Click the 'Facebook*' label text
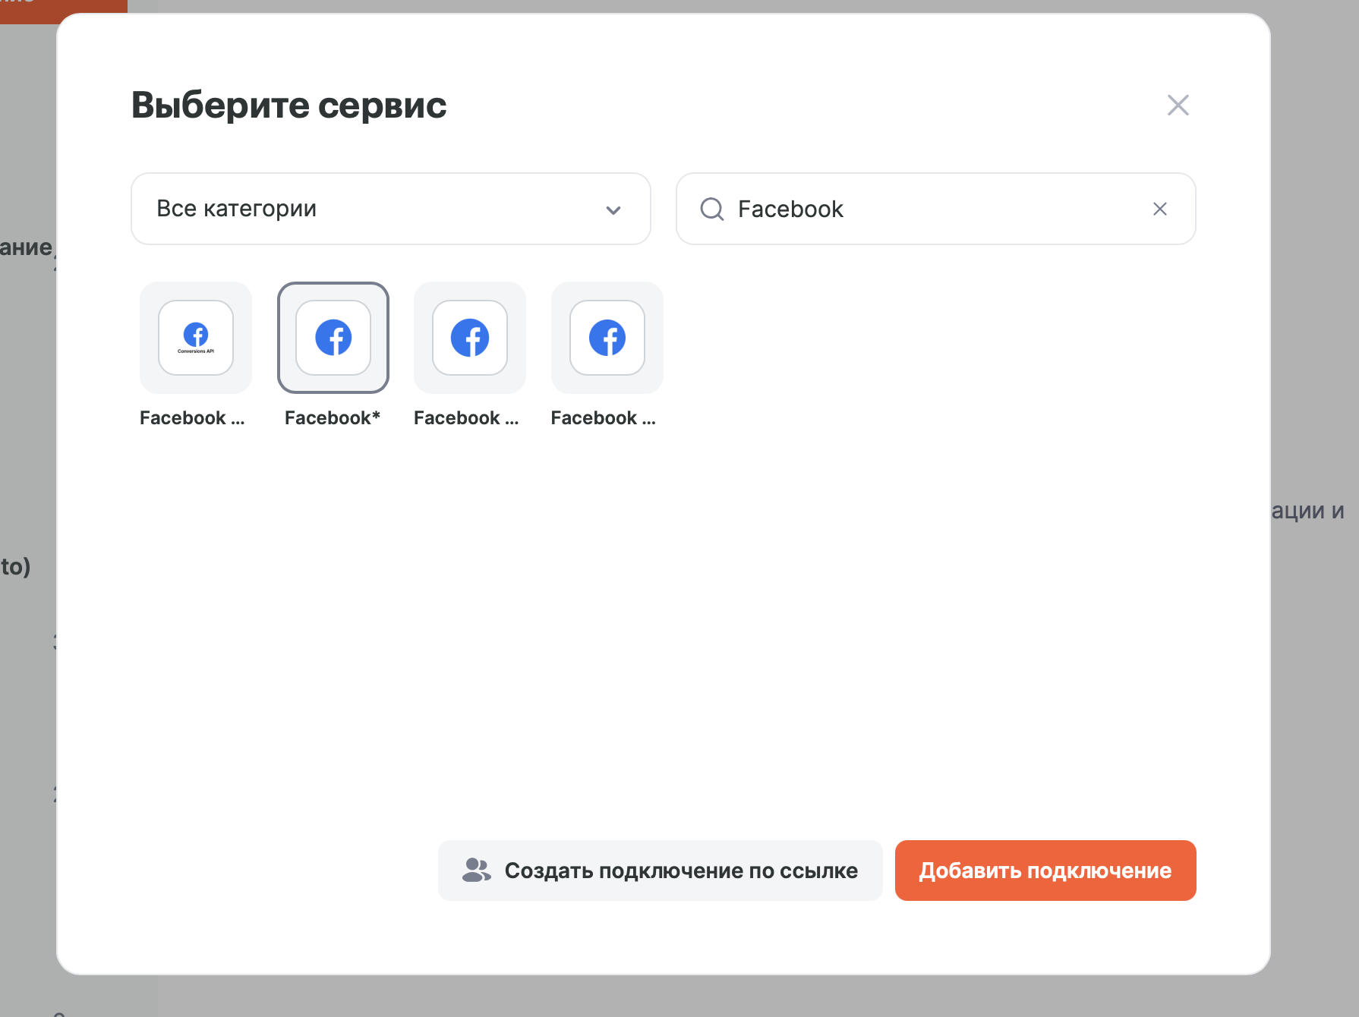 333,417
